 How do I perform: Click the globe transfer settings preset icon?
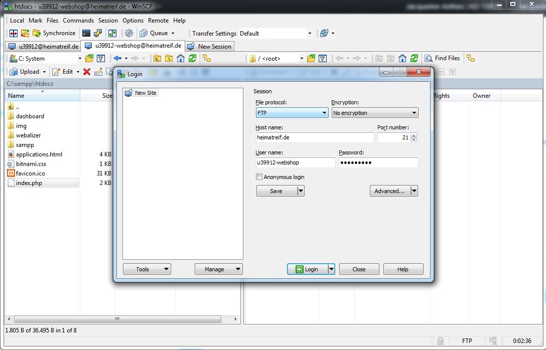click(324, 33)
